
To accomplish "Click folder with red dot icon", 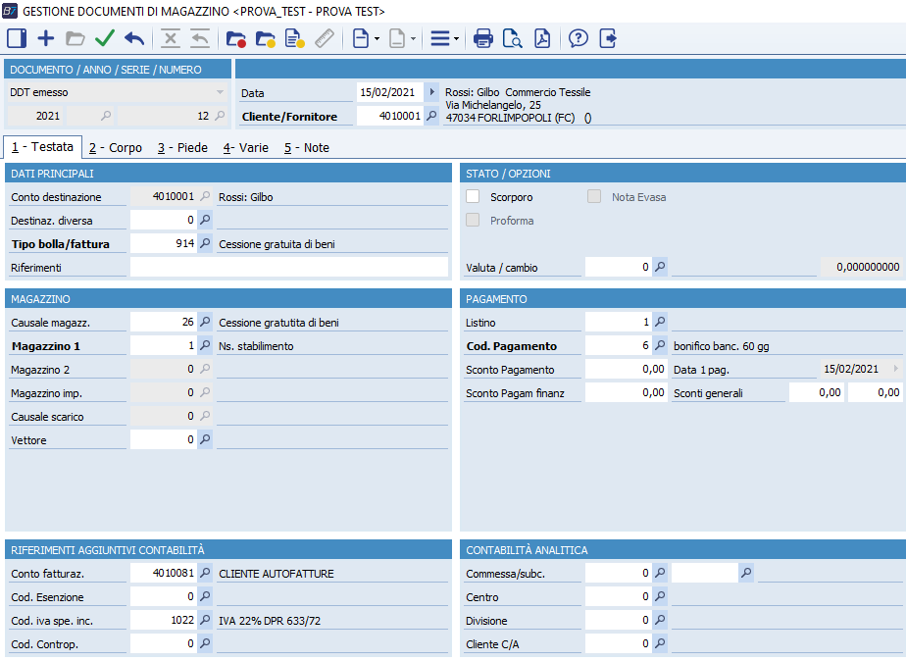I will click(235, 38).
